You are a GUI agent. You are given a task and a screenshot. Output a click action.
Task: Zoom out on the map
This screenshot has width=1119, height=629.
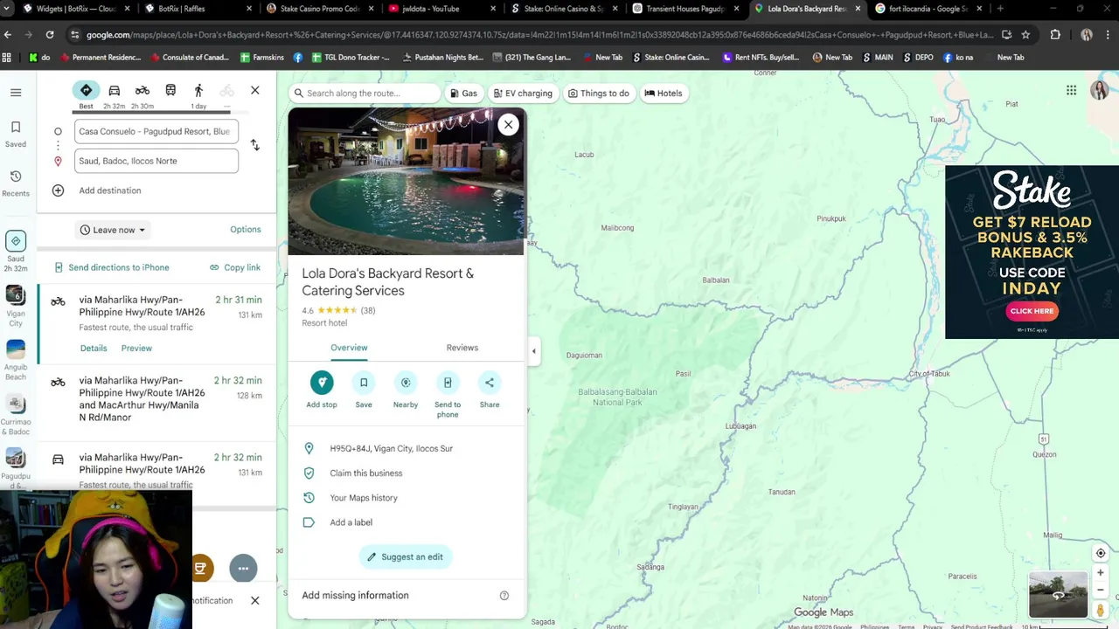tap(1101, 590)
